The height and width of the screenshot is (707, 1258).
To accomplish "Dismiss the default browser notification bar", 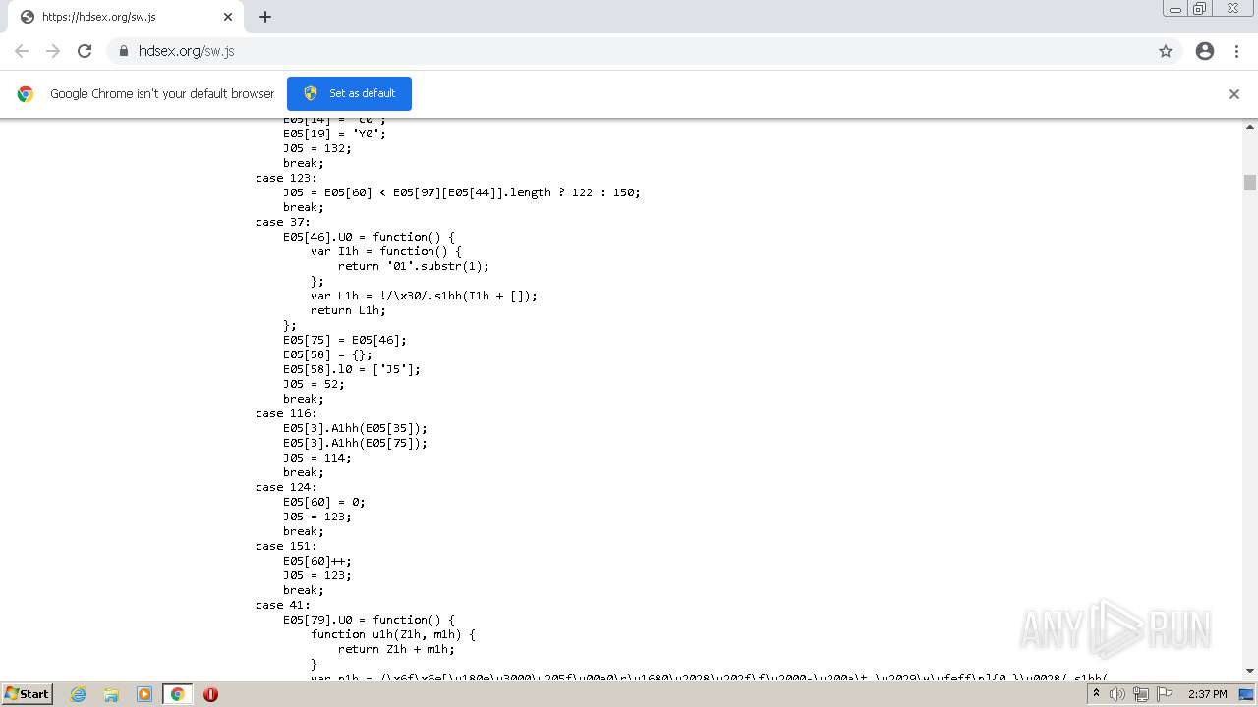I will click(1234, 94).
